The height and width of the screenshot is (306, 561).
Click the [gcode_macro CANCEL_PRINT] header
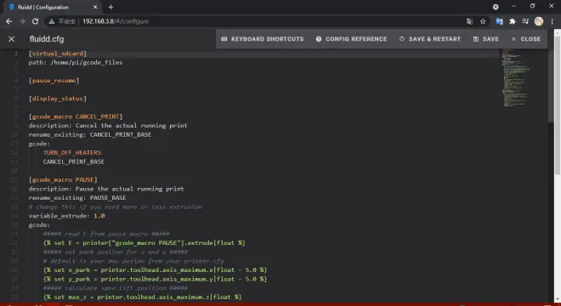pyautogui.click(x=76, y=116)
